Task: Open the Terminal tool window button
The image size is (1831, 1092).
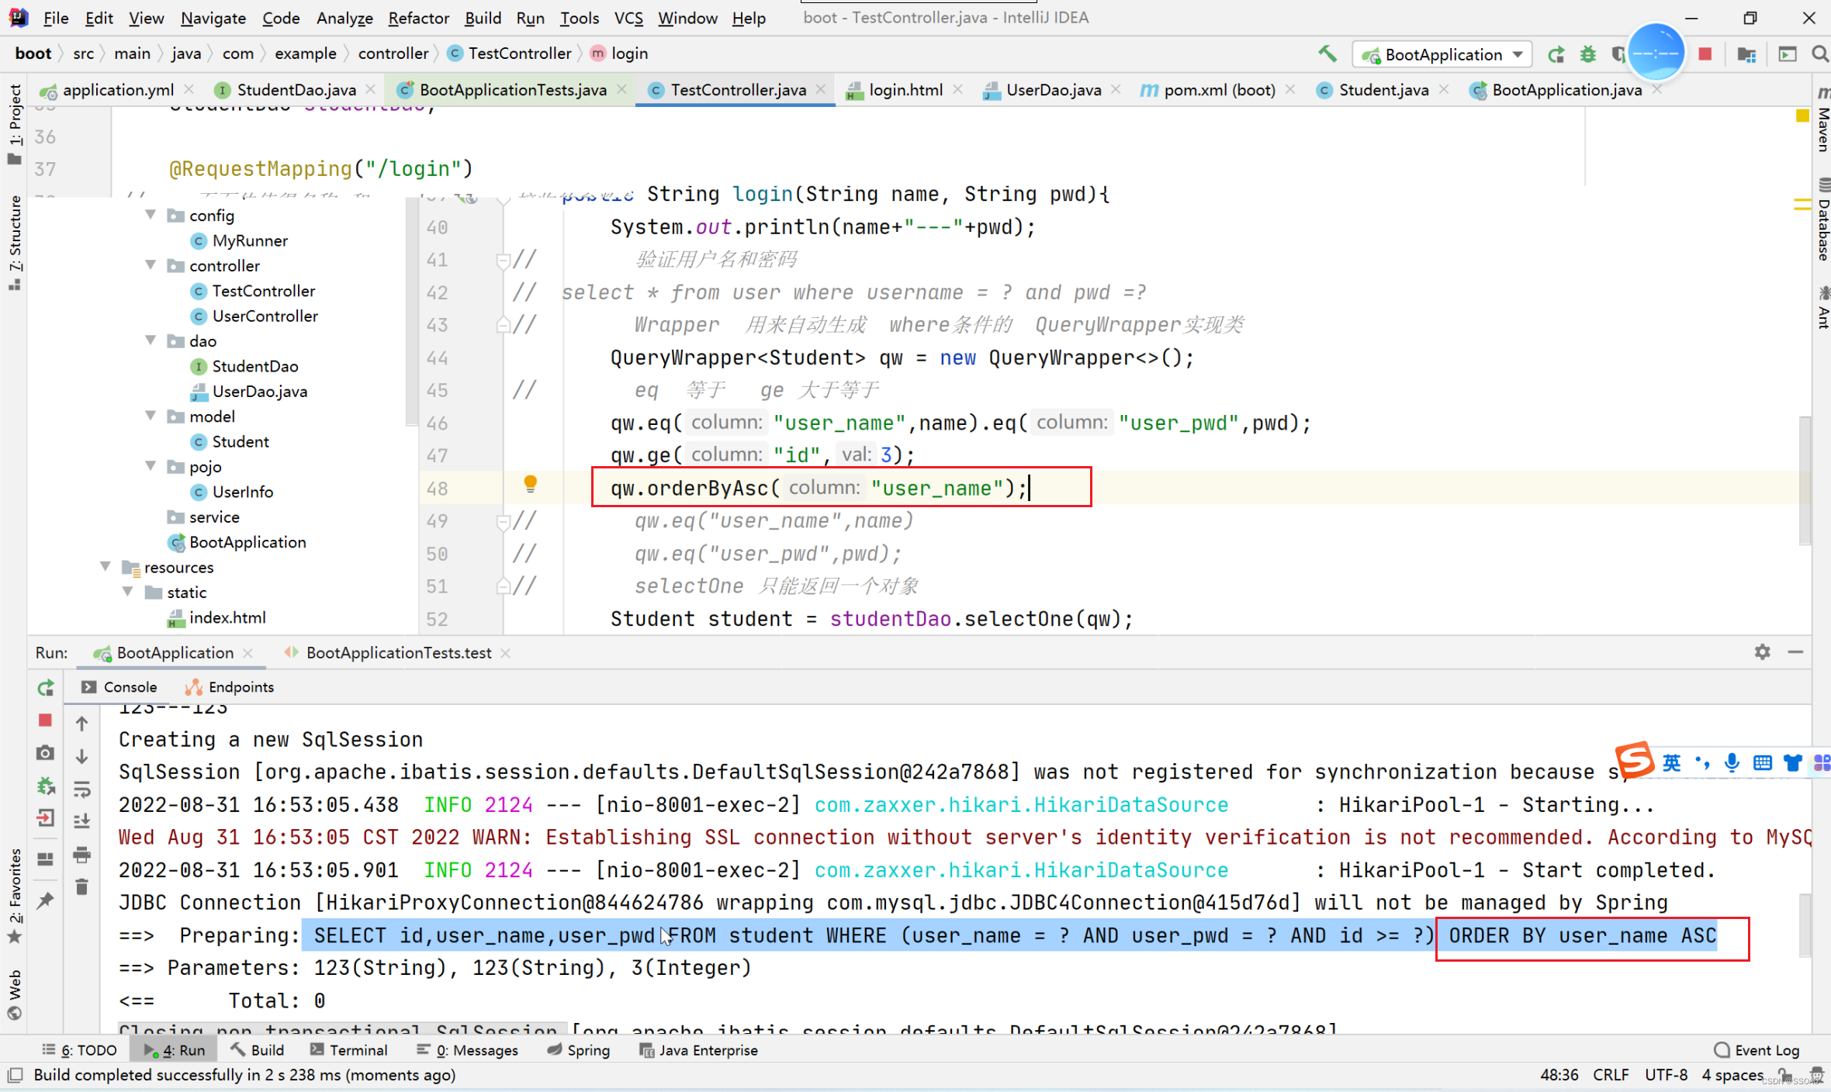Action: click(348, 1050)
